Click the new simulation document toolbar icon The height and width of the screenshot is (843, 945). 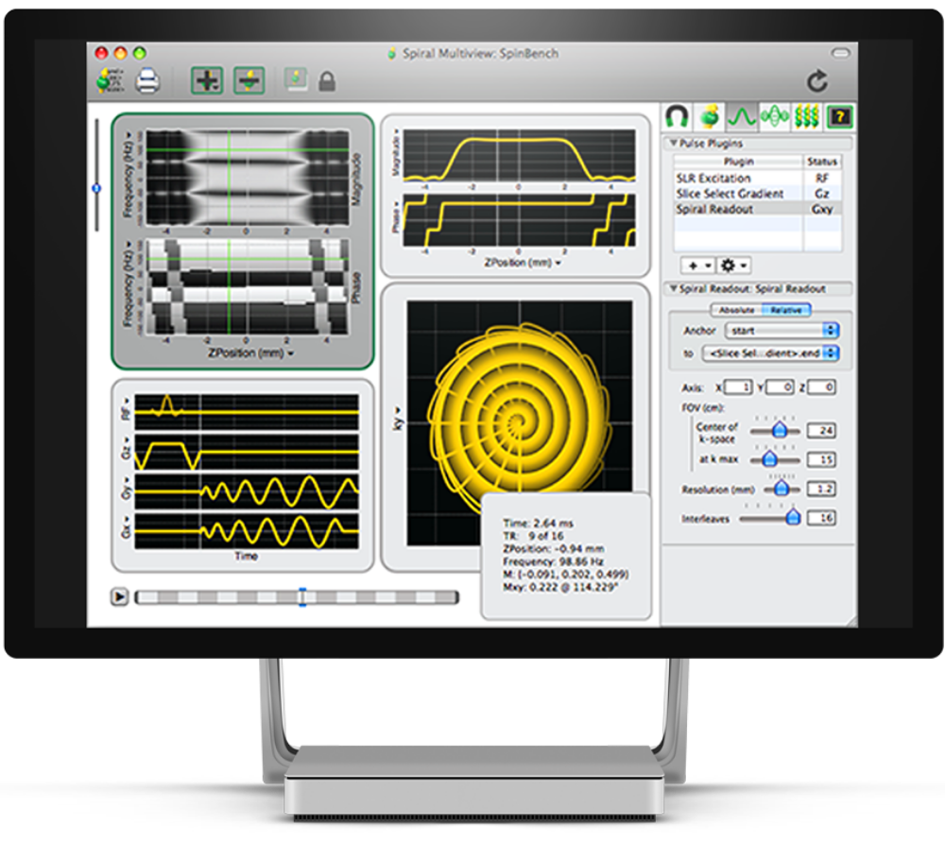pos(111,80)
